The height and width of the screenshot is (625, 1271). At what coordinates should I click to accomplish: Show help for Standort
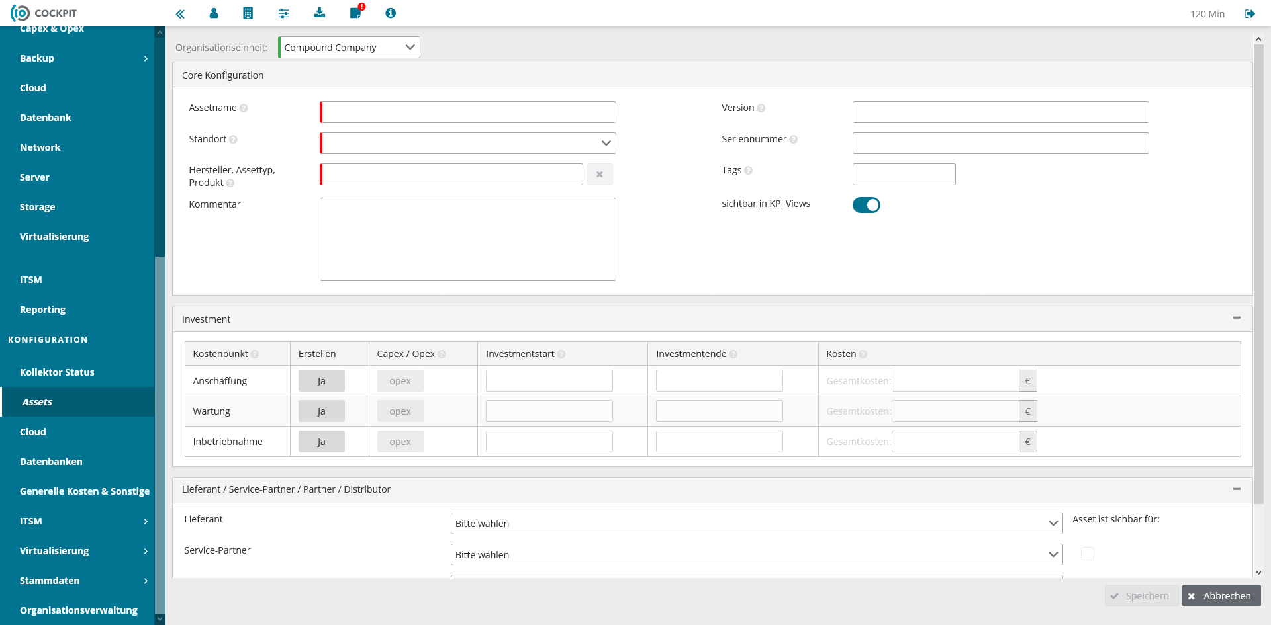(233, 140)
